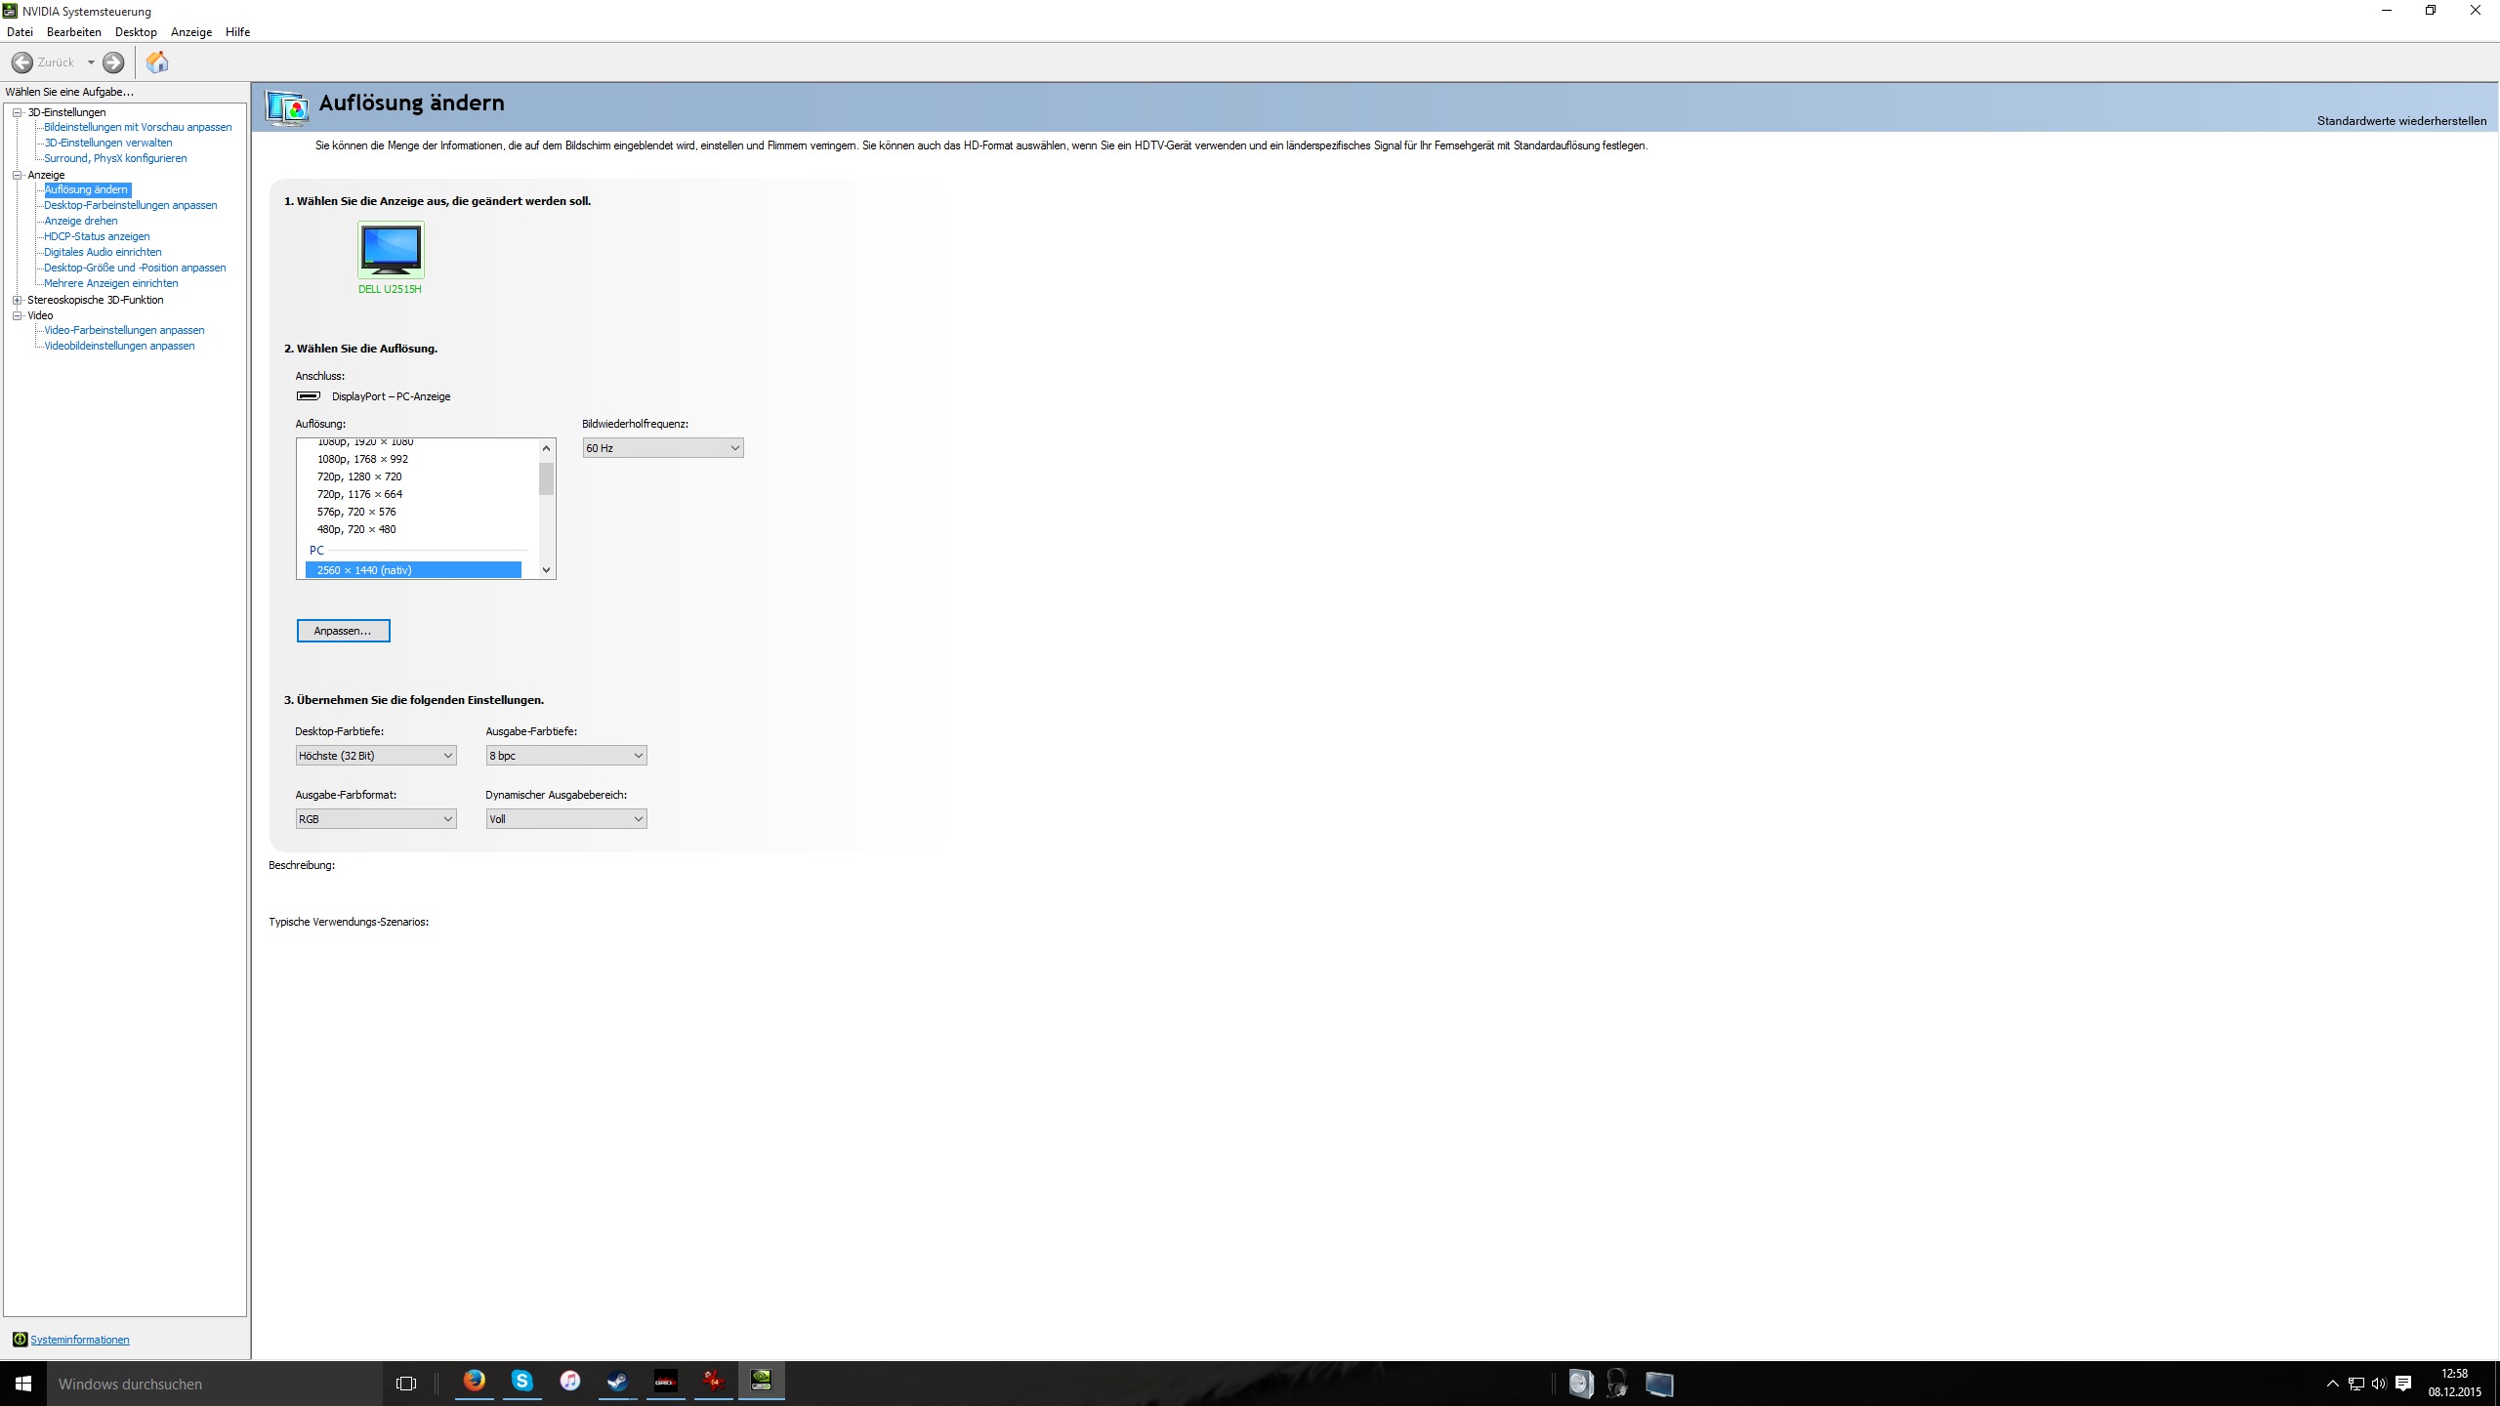The height and width of the screenshot is (1406, 2500).
Task: Expand the Stereoskopische 3D-Funktion tree node
Action: pos(17,300)
